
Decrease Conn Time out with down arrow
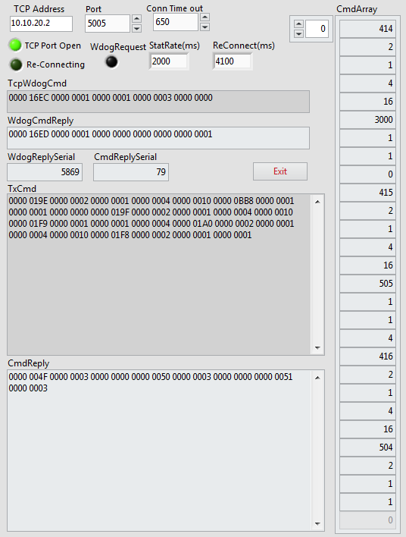tap(205, 27)
